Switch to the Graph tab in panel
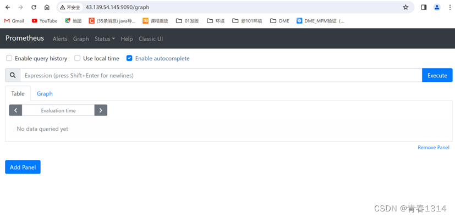Screen dimensions: 455x218 click(45, 93)
